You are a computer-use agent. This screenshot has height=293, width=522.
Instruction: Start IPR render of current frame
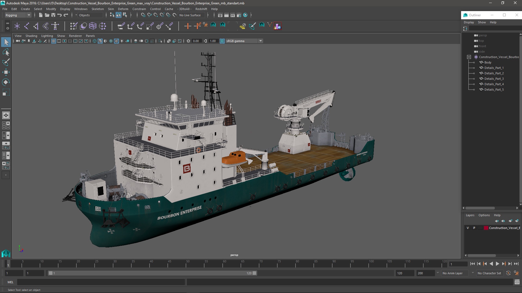[x=233, y=15]
